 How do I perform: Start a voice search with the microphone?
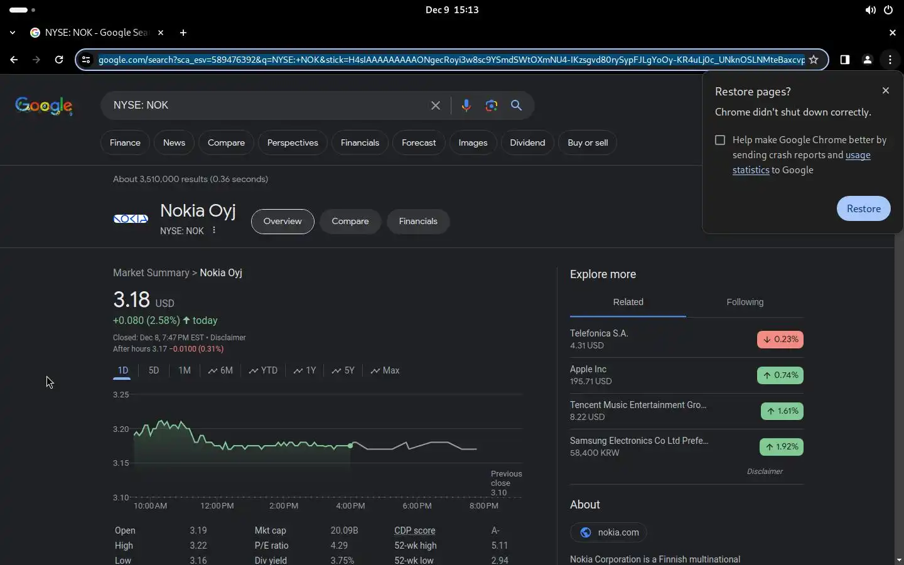(x=466, y=105)
